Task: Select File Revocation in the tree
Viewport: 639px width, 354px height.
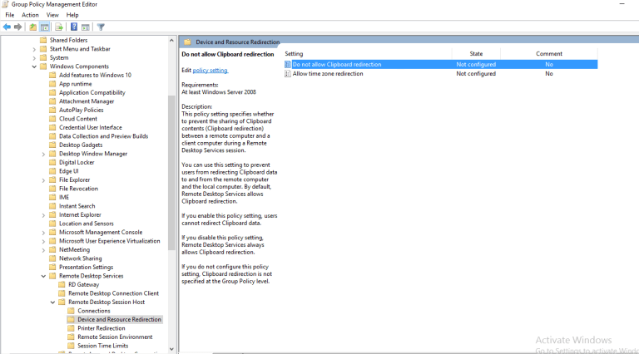Action: [x=78, y=189]
